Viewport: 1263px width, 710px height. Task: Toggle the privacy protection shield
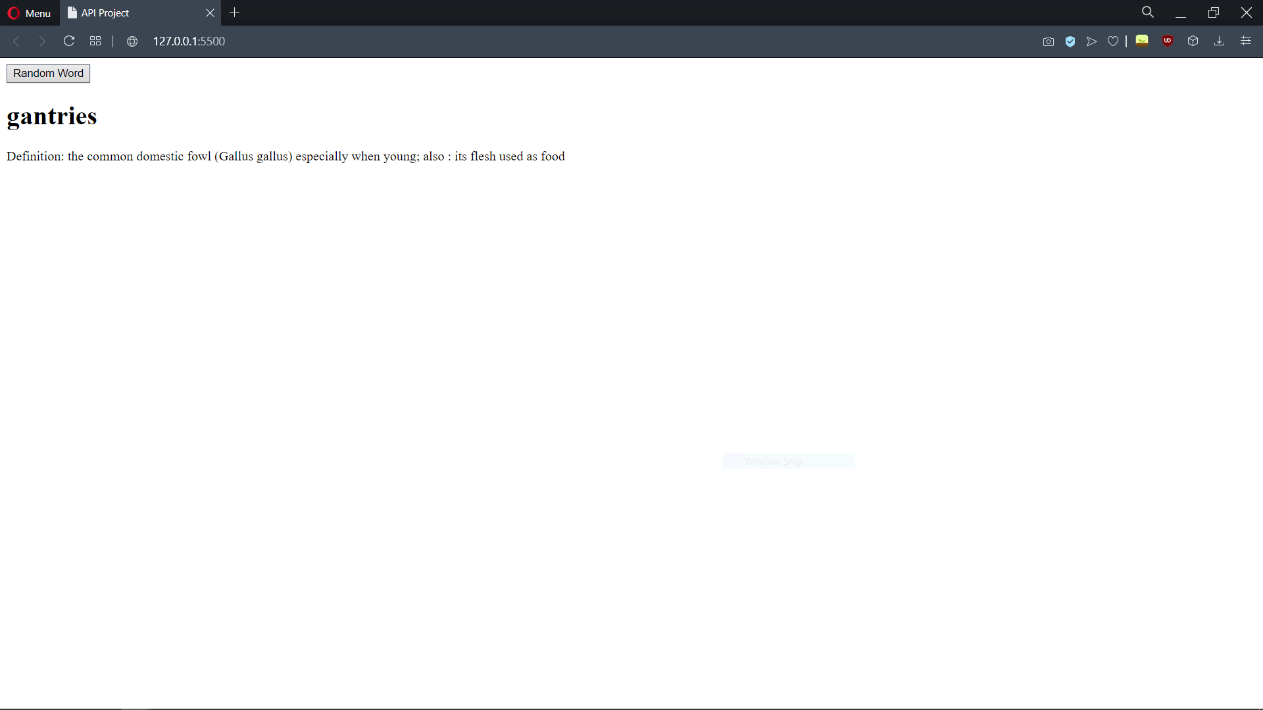[1070, 41]
